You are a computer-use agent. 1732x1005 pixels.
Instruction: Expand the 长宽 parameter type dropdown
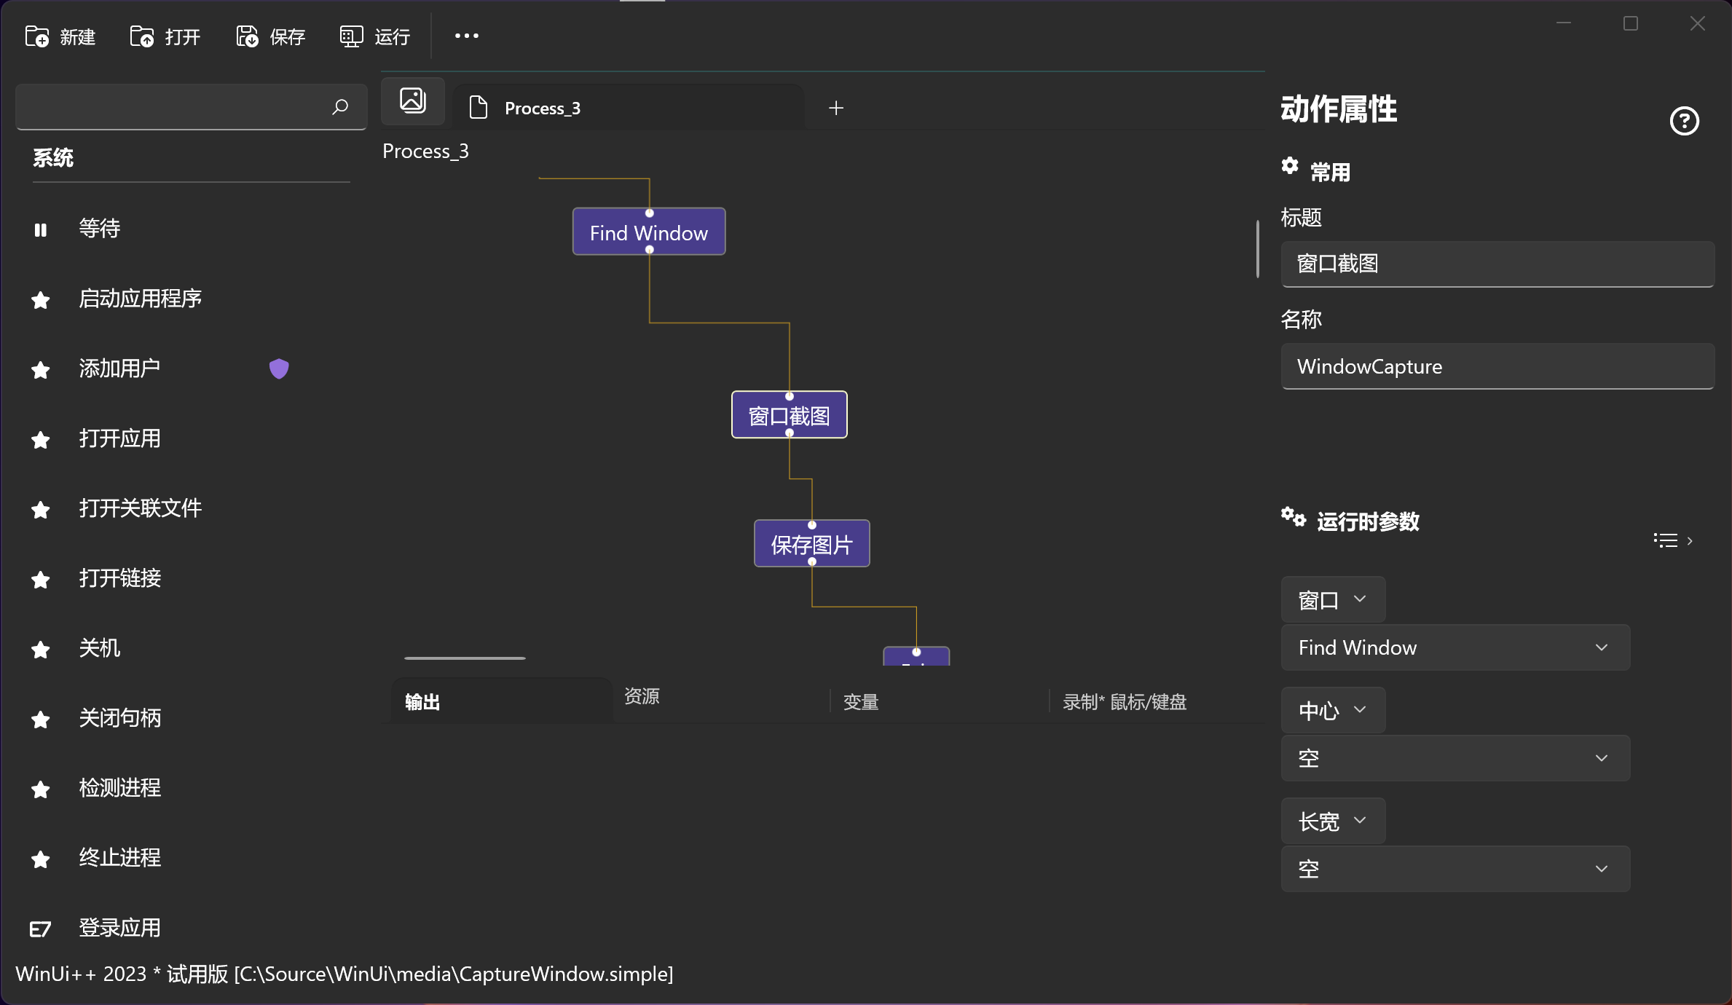(x=1333, y=820)
